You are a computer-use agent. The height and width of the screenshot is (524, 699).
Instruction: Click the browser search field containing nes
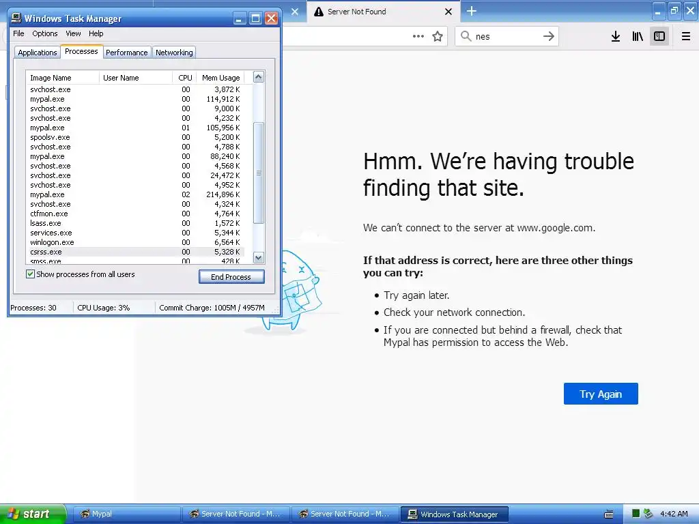[x=507, y=36]
